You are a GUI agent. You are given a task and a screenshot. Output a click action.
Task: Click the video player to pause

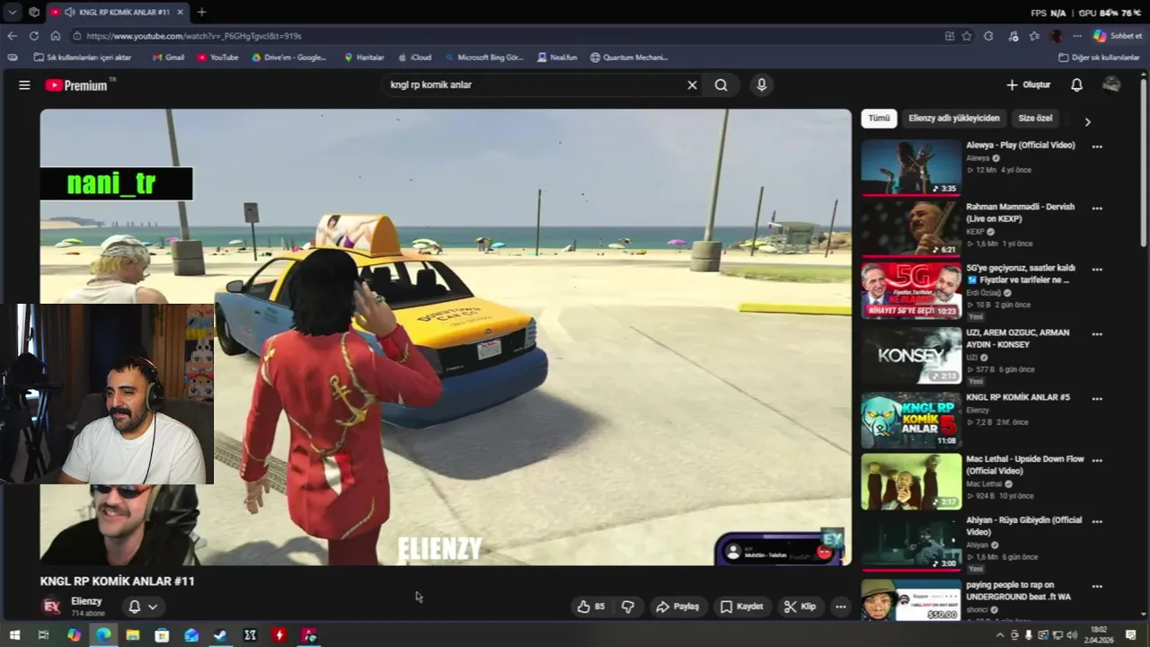point(446,337)
